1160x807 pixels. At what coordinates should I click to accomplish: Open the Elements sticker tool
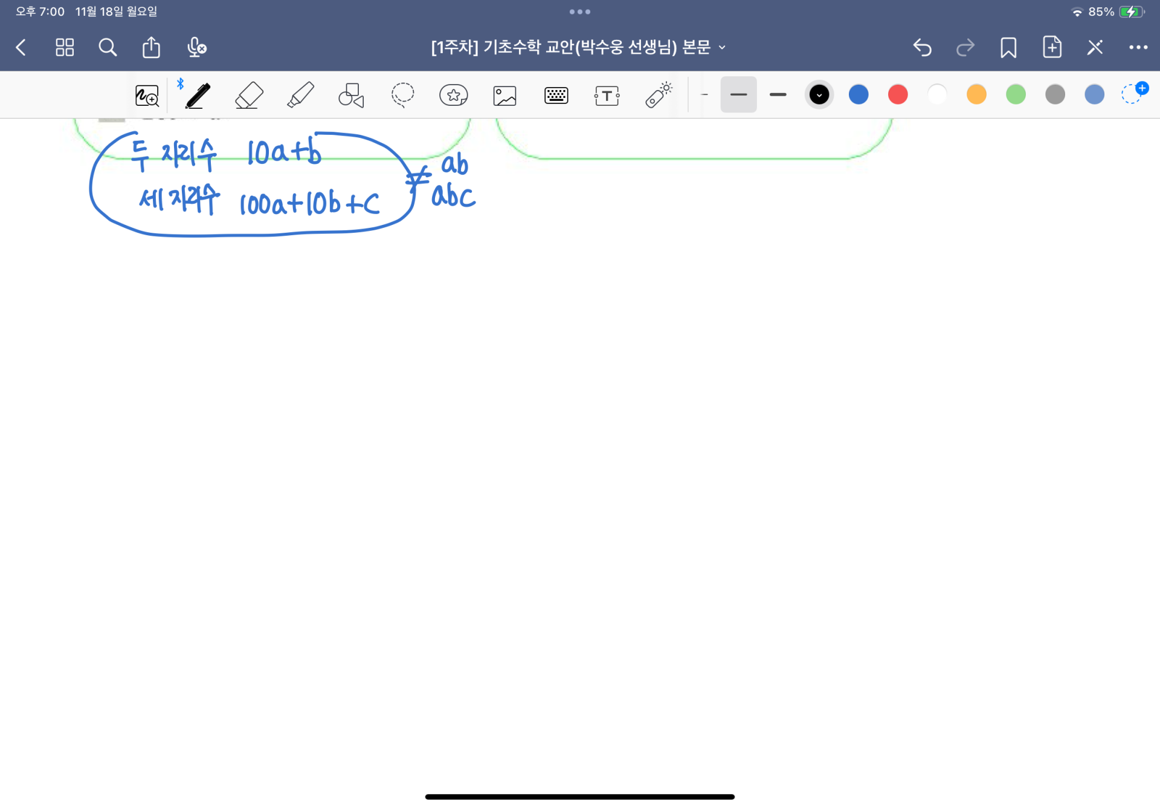[453, 96]
